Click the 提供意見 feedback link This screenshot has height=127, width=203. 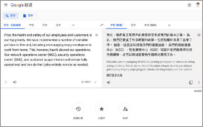(198, 91)
